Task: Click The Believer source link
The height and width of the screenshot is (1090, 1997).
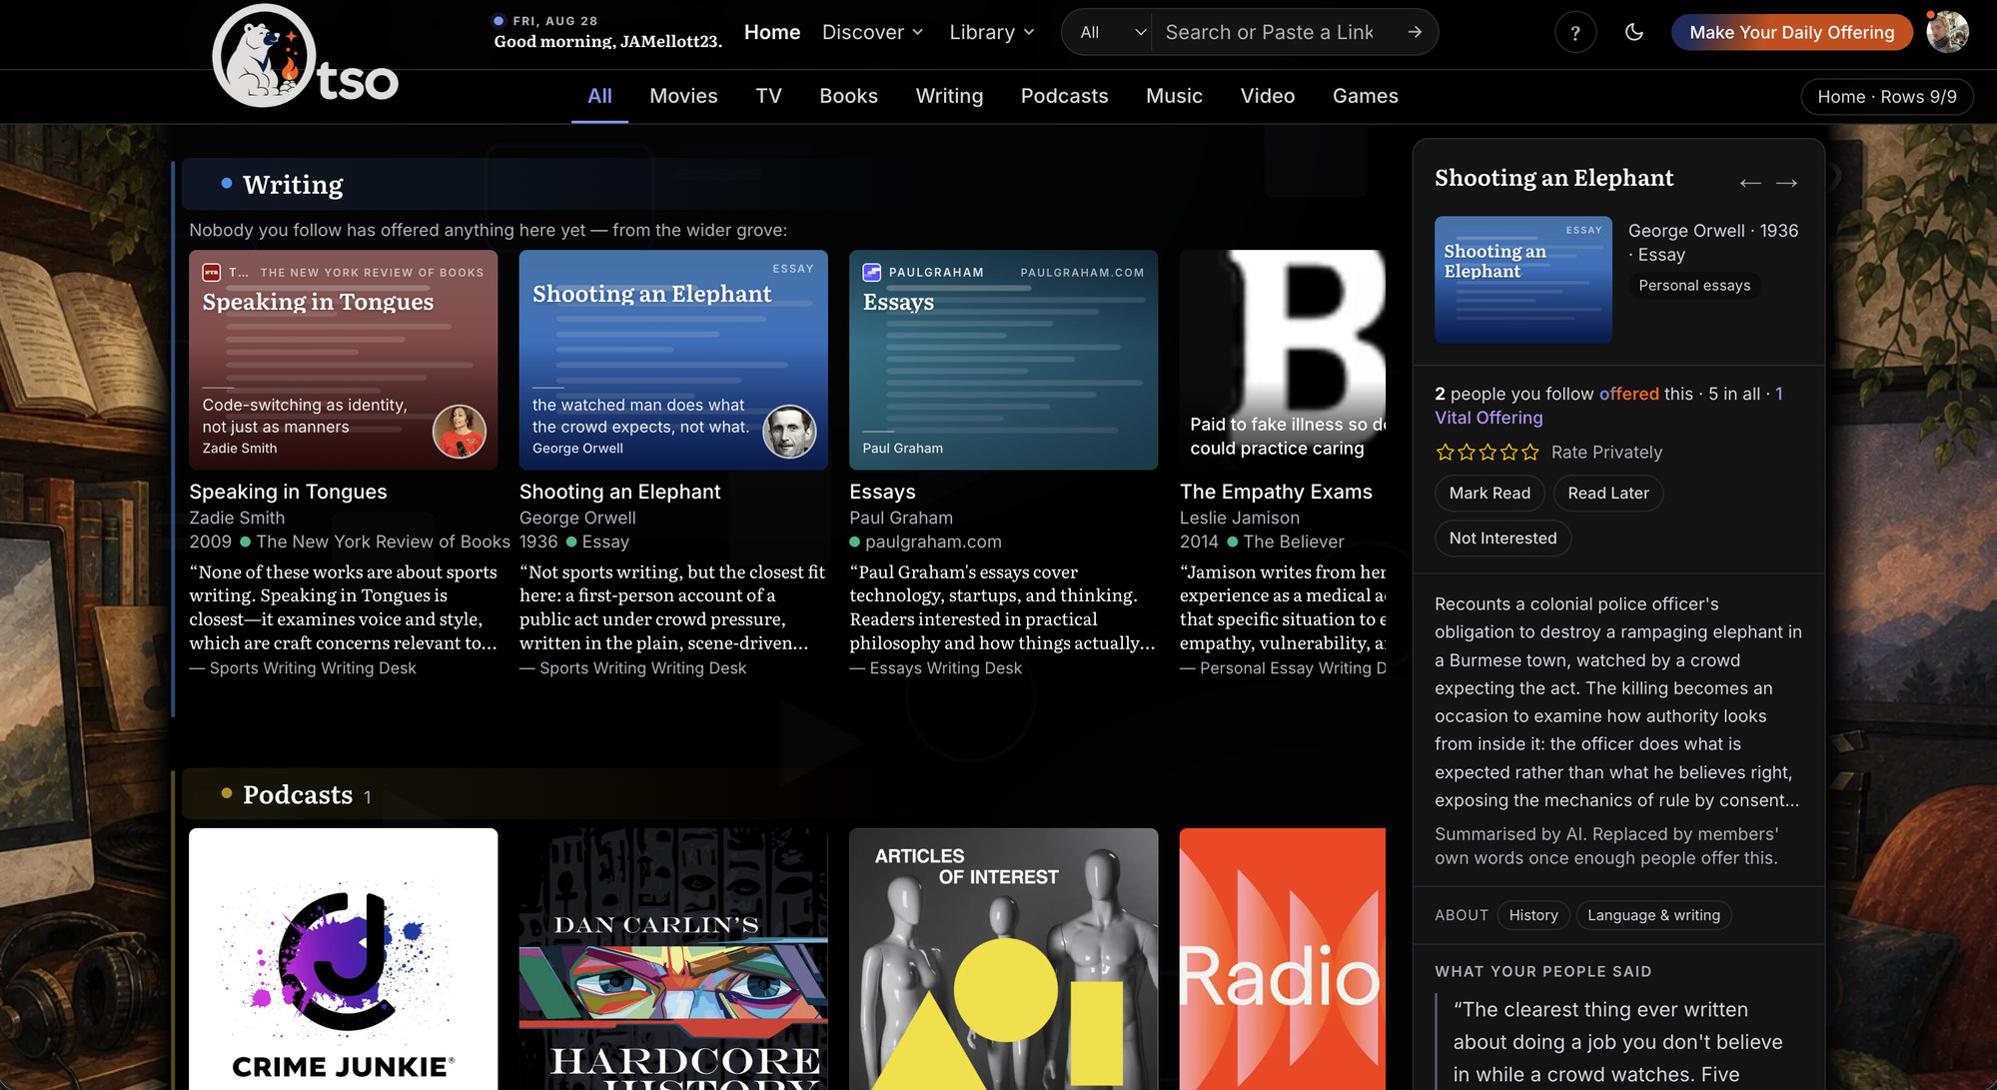Action: pos(1294,542)
